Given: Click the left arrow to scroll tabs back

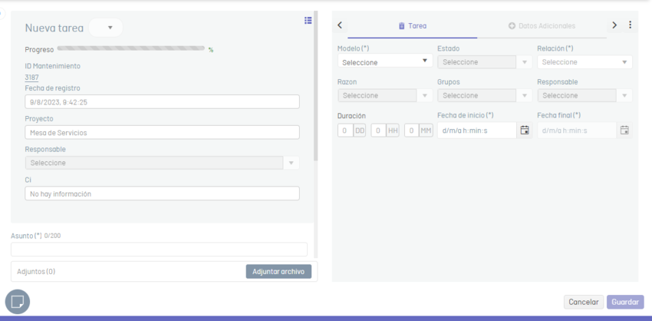Looking at the screenshot, I should coord(340,25).
